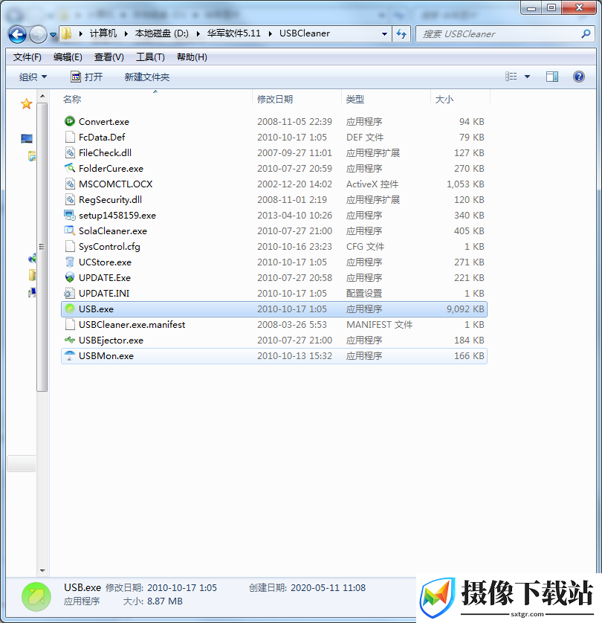Image resolution: width=602 pixels, height=623 pixels.
Task: Click the 9,092 KB size cell
Action: coord(465,309)
